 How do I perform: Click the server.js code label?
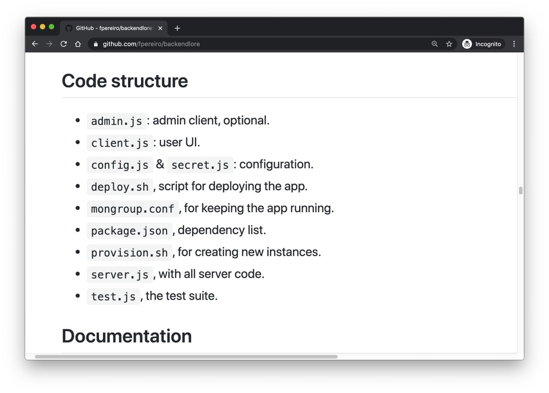[x=120, y=275]
